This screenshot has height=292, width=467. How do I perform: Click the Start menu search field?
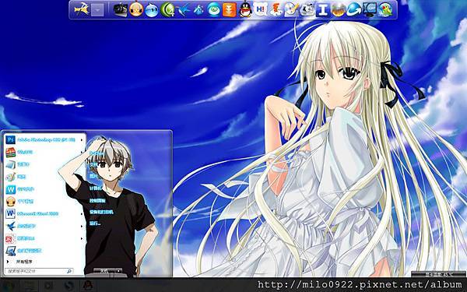tap(39, 271)
